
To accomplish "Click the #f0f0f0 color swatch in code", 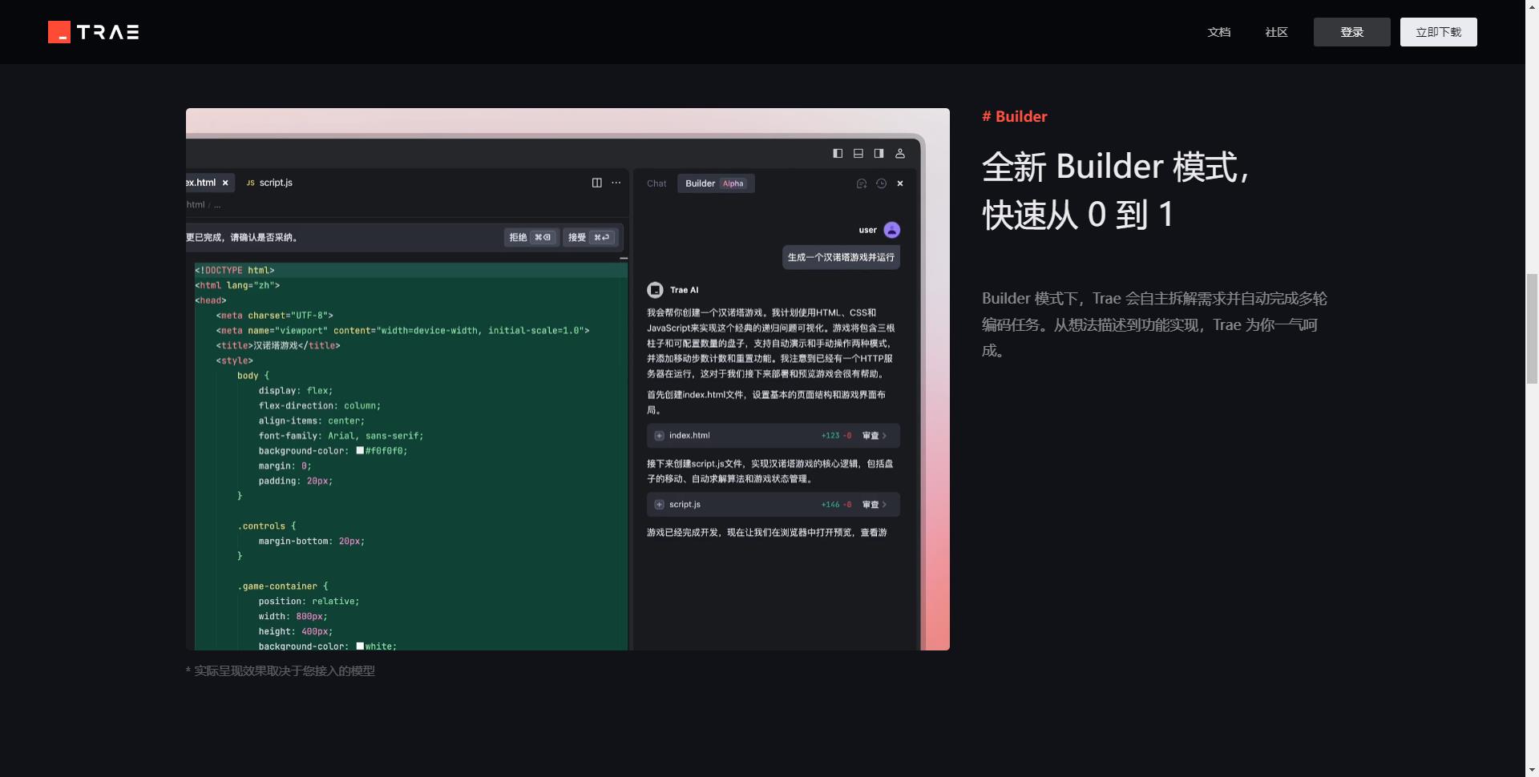I will click(x=360, y=450).
